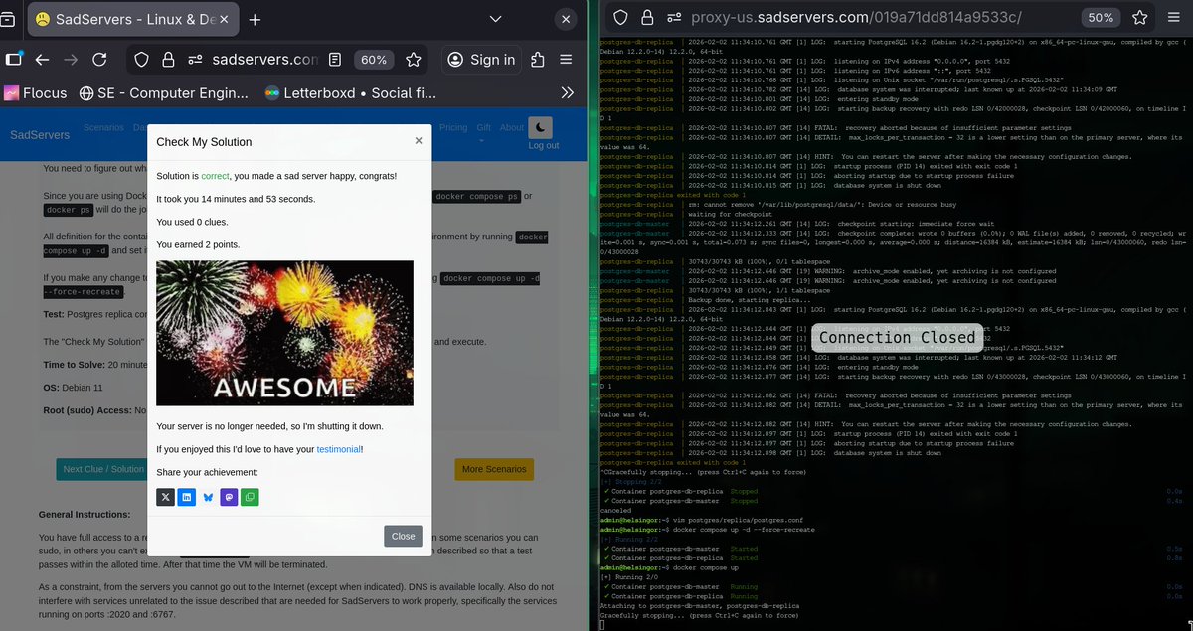The width and height of the screenshot is (1193, 631).
Task: Open the extensions puzzle icon in left browser
Action: (x=538, y=60)
